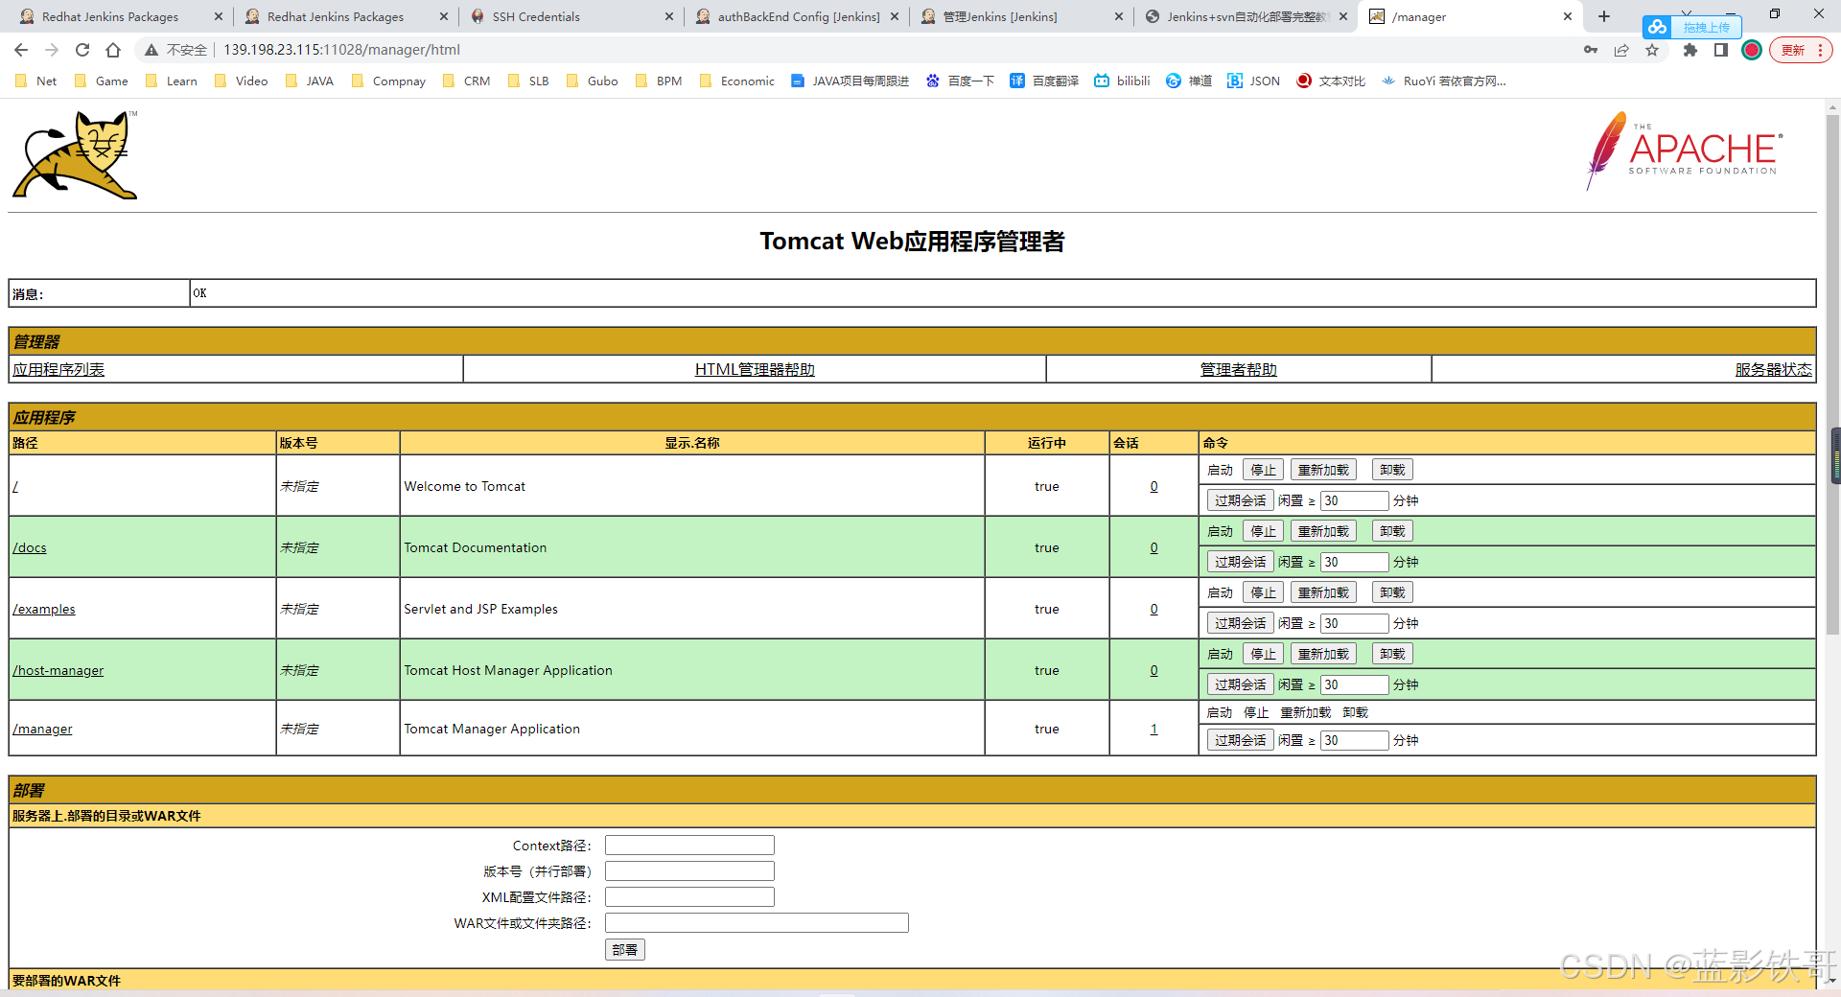1841x997 pixels.
Task: Open the /docs application path link
Action: [x=30, y=548]
